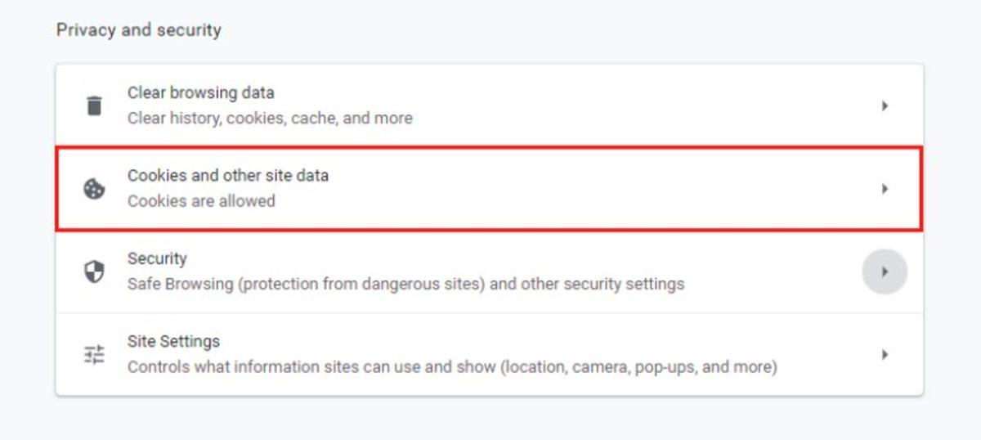This screenshot has height=440, width=981.
Task: Go to the Security label
Action: (157, 258)
